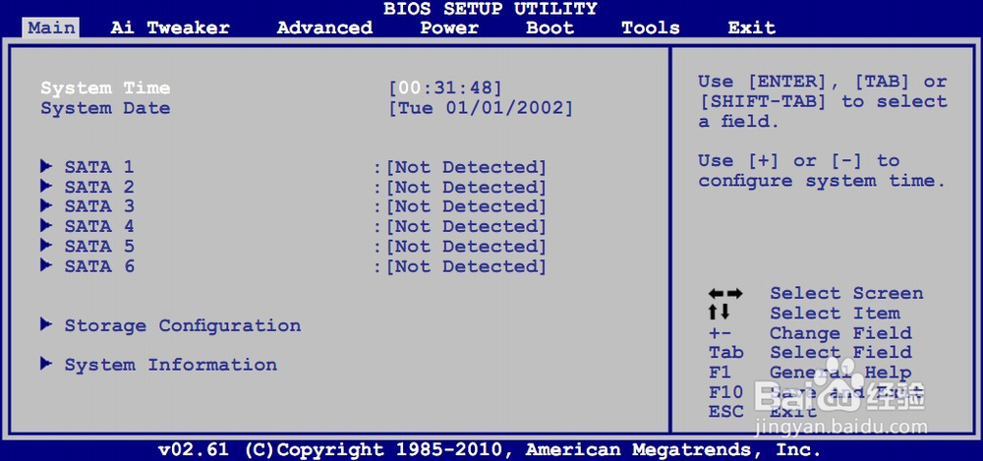Screen dimensions: 983x461
Task: Click the system date field Tue 01/01/2002
Action: 481,108
